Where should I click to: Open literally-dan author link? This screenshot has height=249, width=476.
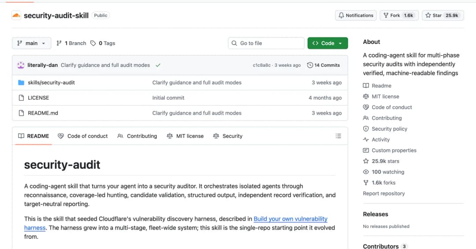click(x=42, y=65)
